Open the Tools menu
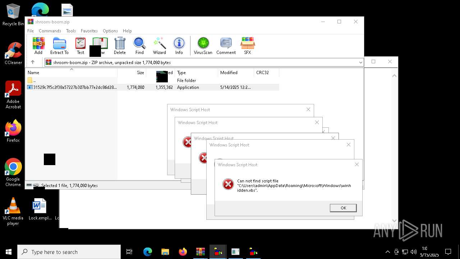This screenshot has height=259, width=460. coord(71,31)
